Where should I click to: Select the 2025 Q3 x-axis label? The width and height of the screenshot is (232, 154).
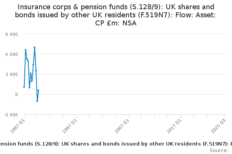point(218,126)
